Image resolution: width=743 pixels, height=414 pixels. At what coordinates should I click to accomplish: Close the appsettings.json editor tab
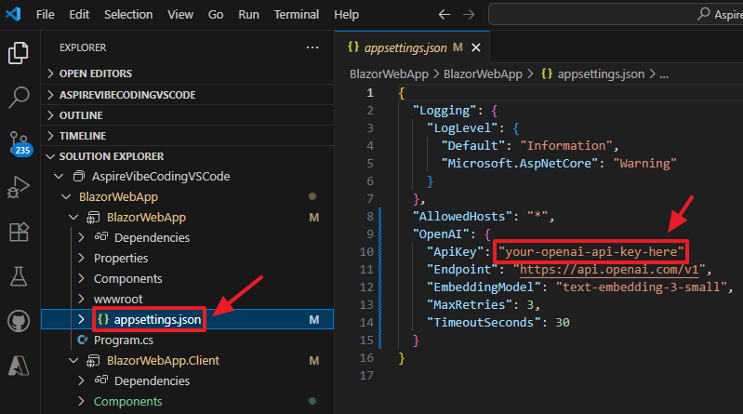pos(476,47)
